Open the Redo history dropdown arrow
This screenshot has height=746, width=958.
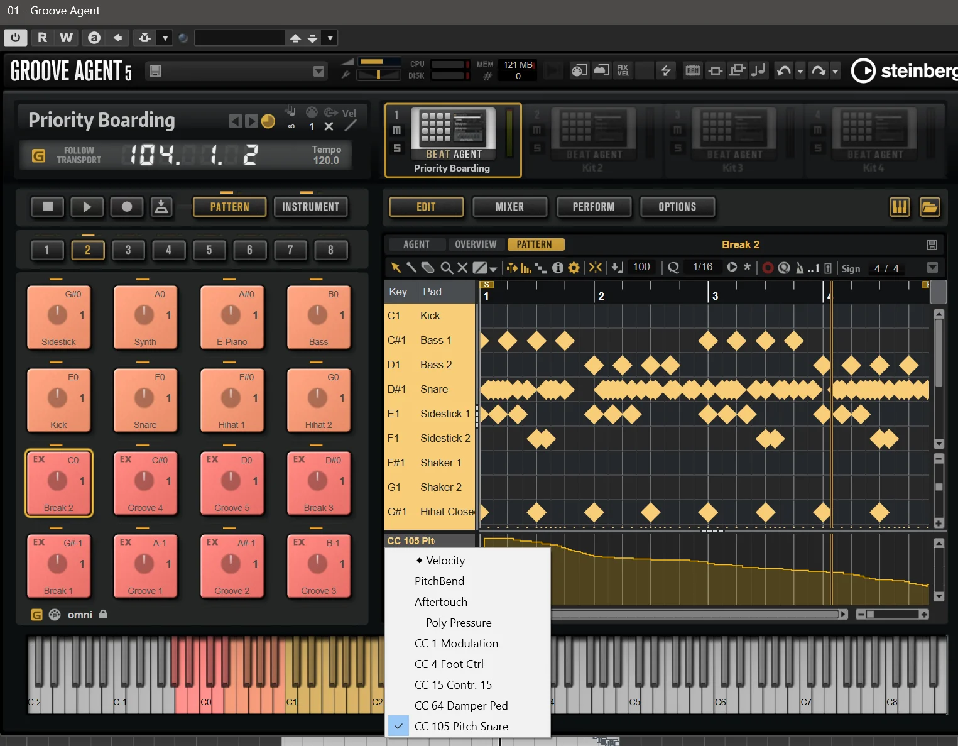[x=835, y=71]
